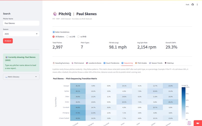
Task: Click the book icon in Metric Glossary
Action: coord(6,77)
